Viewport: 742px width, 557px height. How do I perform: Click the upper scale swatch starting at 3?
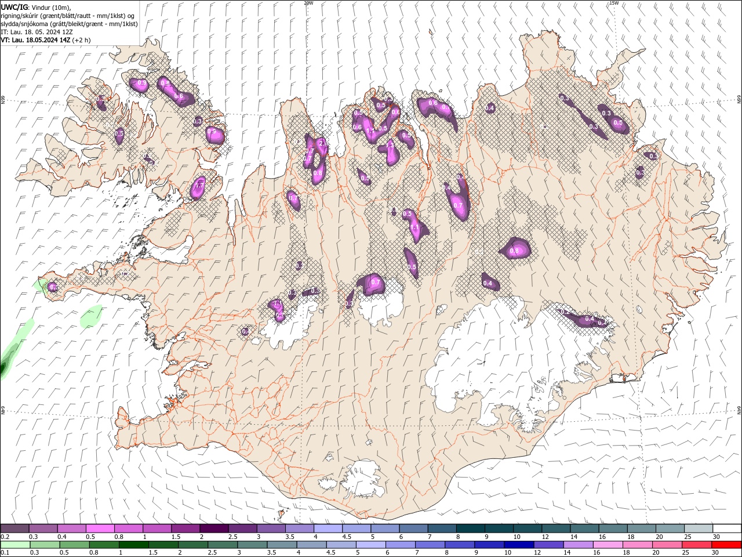pyautogui.click(x=271, y=529)
